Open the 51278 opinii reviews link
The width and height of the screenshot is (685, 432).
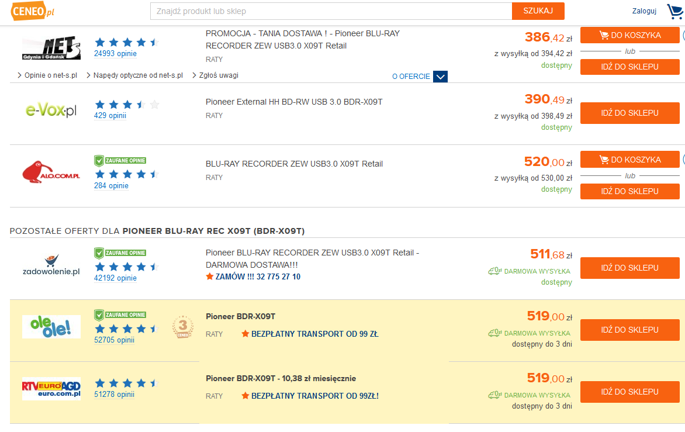115,395
